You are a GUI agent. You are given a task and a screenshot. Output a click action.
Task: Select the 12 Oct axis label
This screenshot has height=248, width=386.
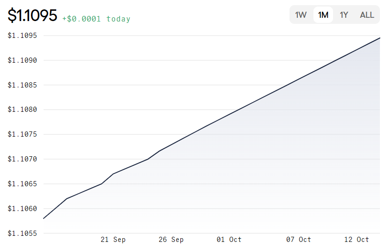coord(356,240)
